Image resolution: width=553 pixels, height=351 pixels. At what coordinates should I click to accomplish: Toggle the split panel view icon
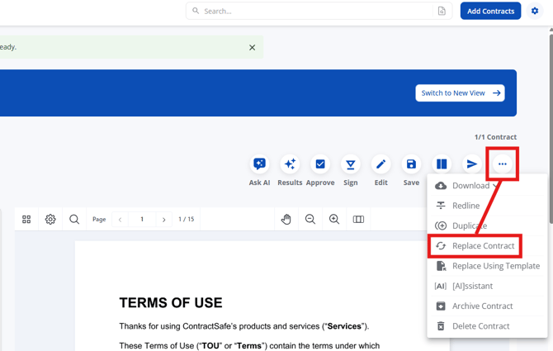pyautogui.click(x=442, y=164)
